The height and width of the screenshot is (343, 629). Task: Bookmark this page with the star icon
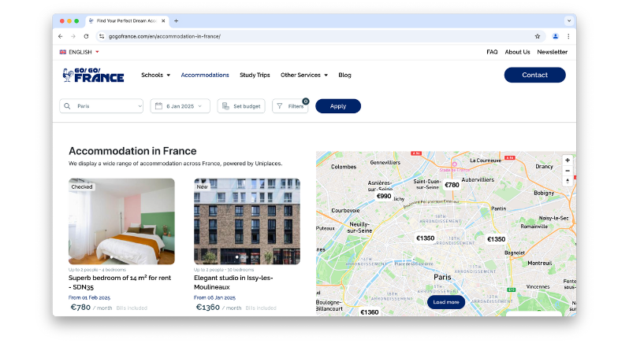coord(538,36)
